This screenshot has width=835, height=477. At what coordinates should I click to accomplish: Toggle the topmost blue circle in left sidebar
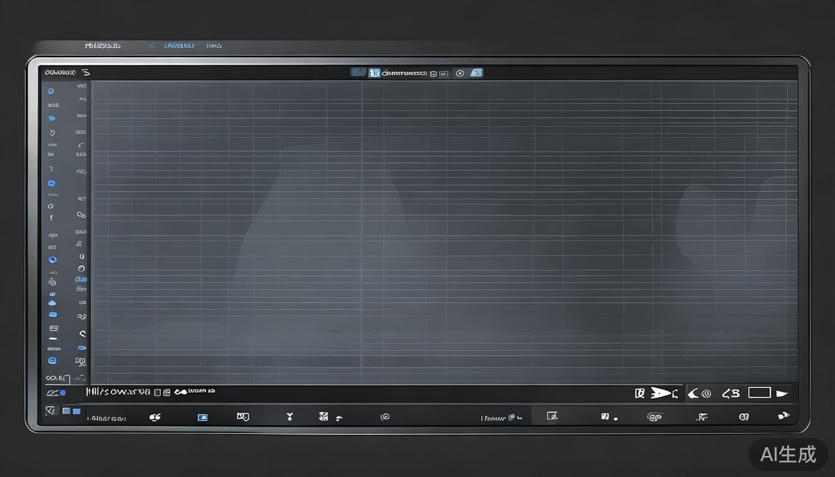pos(51,91)
